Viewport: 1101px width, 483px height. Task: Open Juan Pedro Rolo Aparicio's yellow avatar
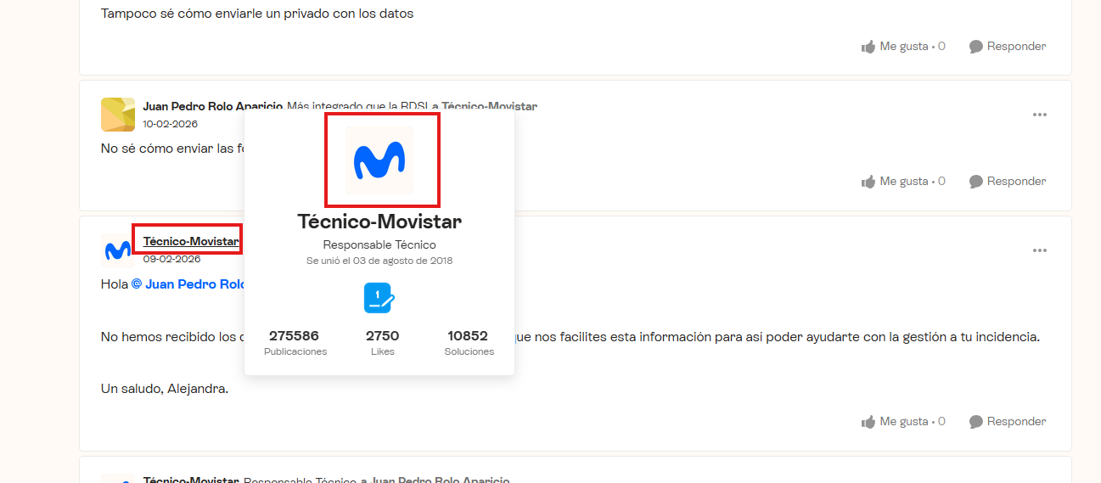[x=117, y=115]
